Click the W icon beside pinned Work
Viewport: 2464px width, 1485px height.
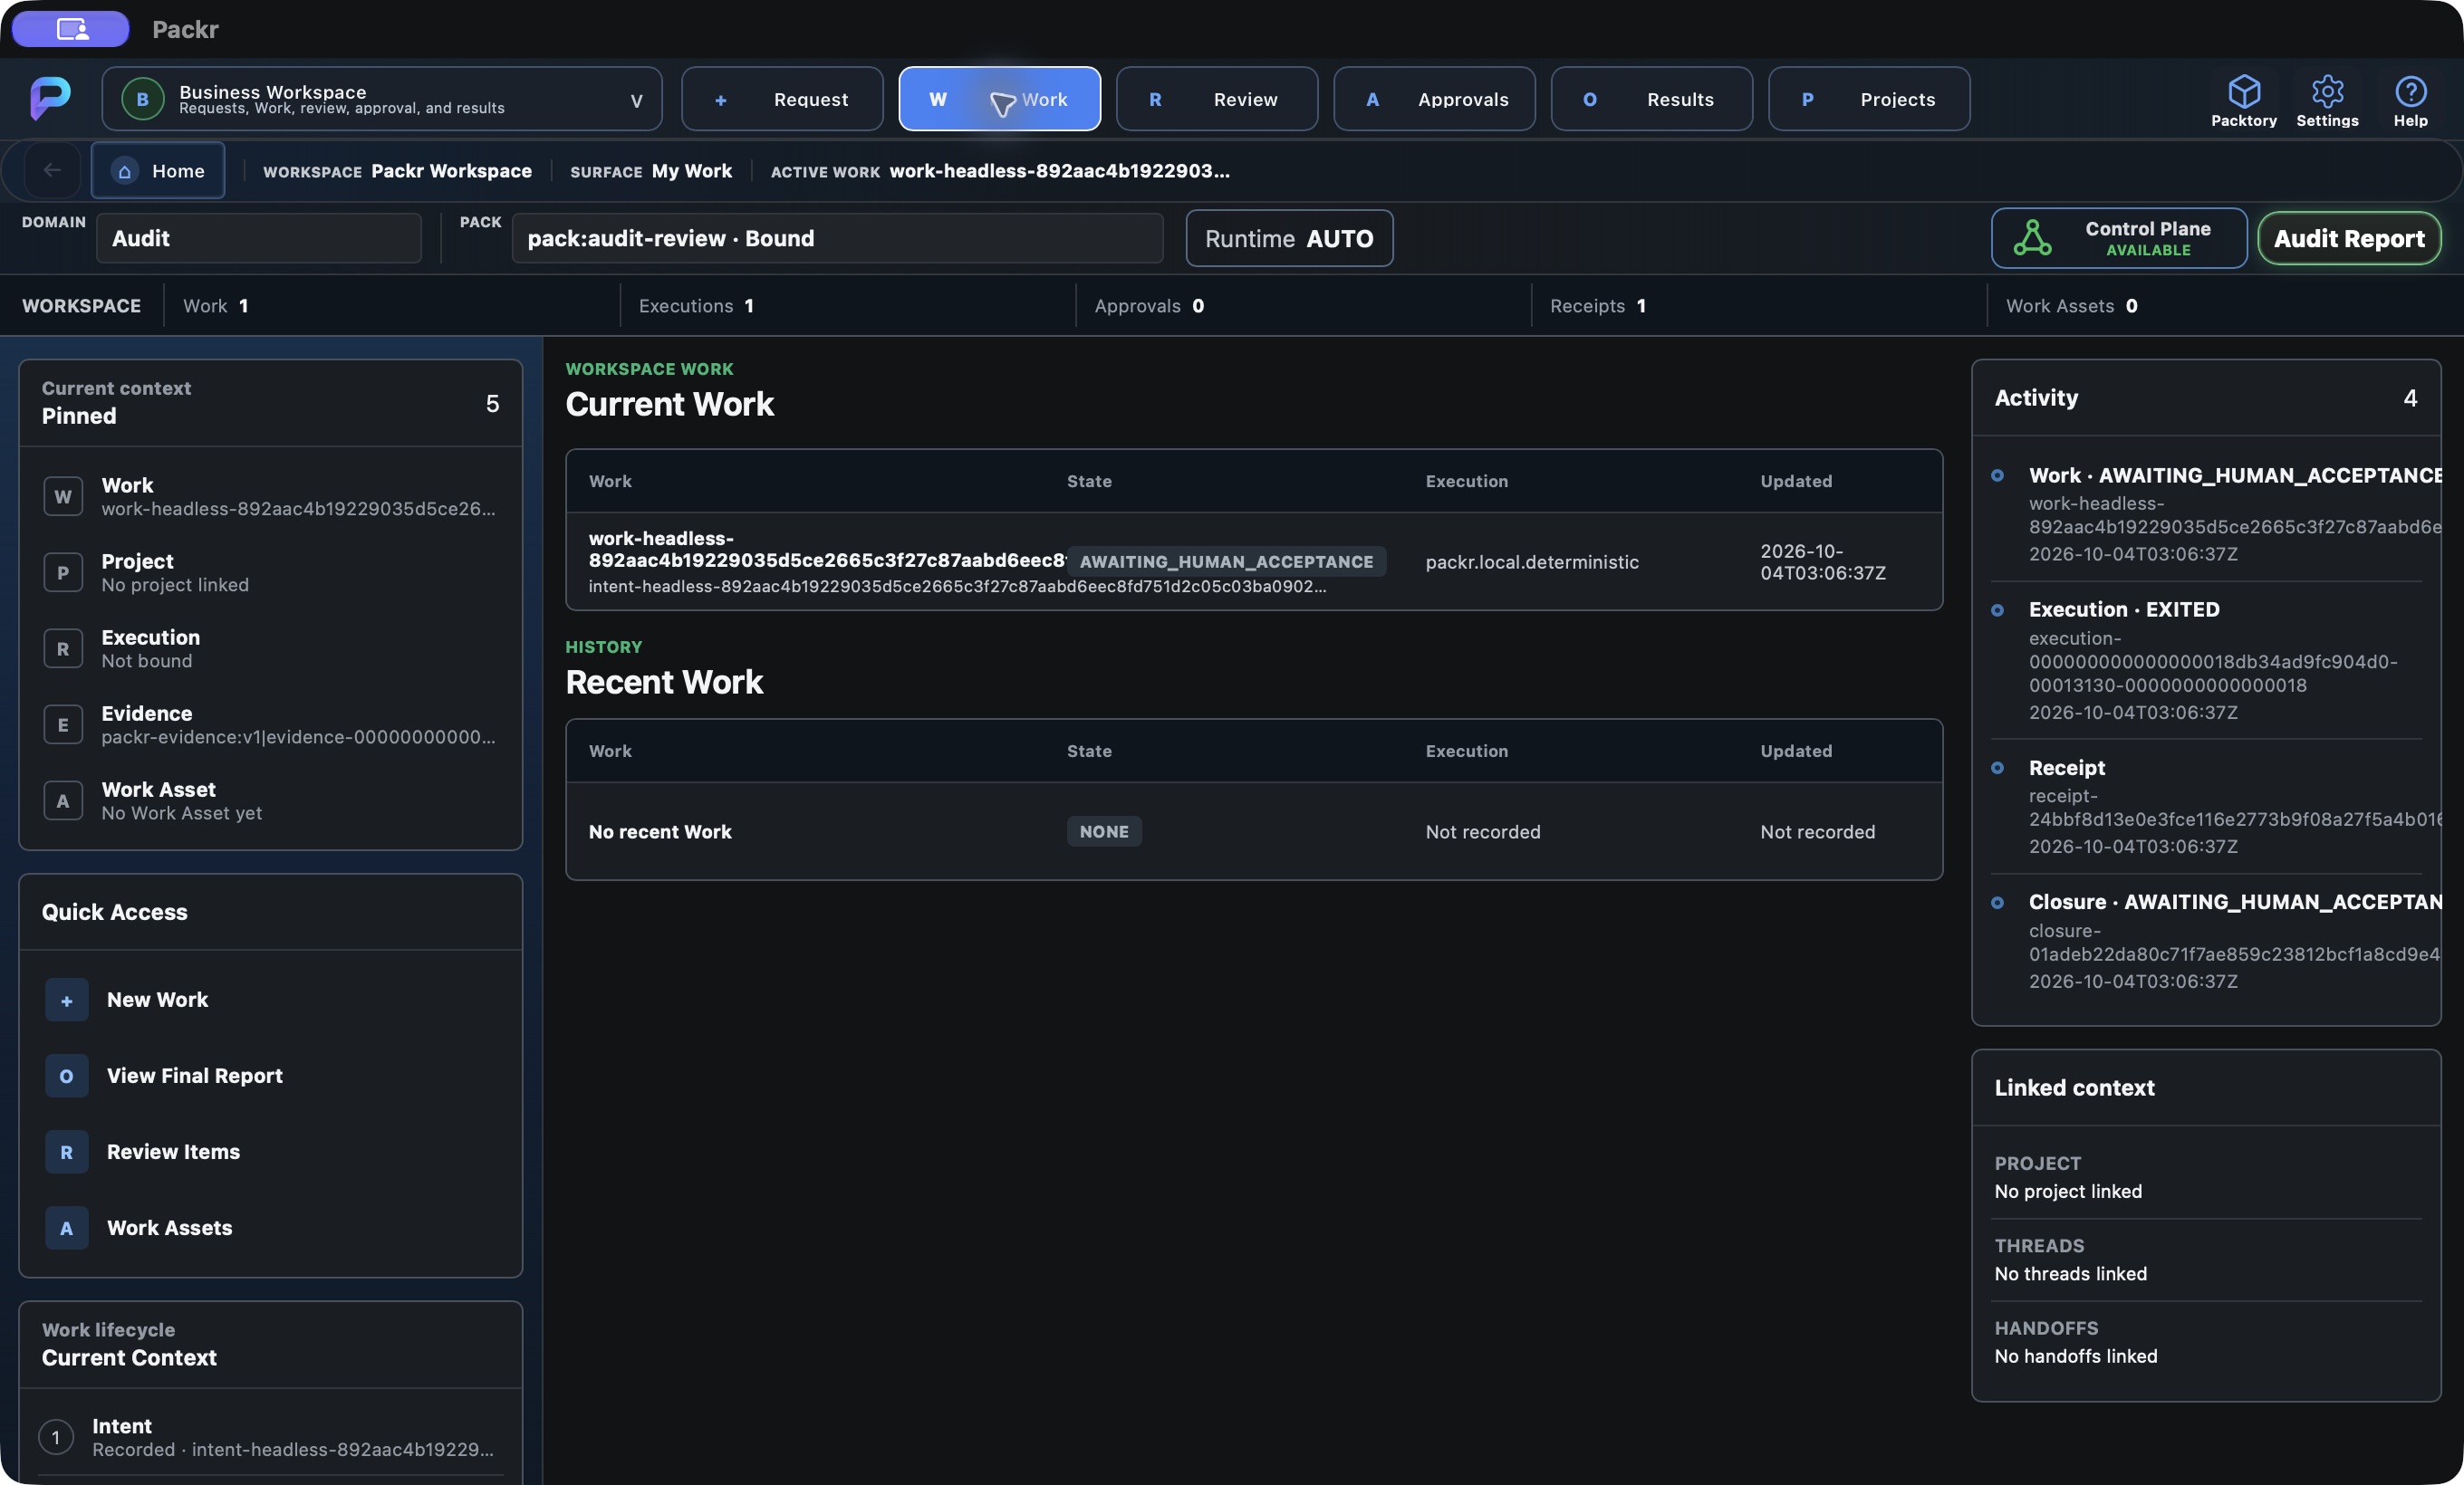tap(63, 497)
